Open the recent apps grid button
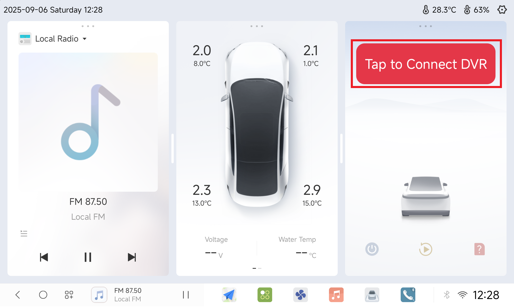The width and height of the screenshot is (514, 308). coord(69,295)
